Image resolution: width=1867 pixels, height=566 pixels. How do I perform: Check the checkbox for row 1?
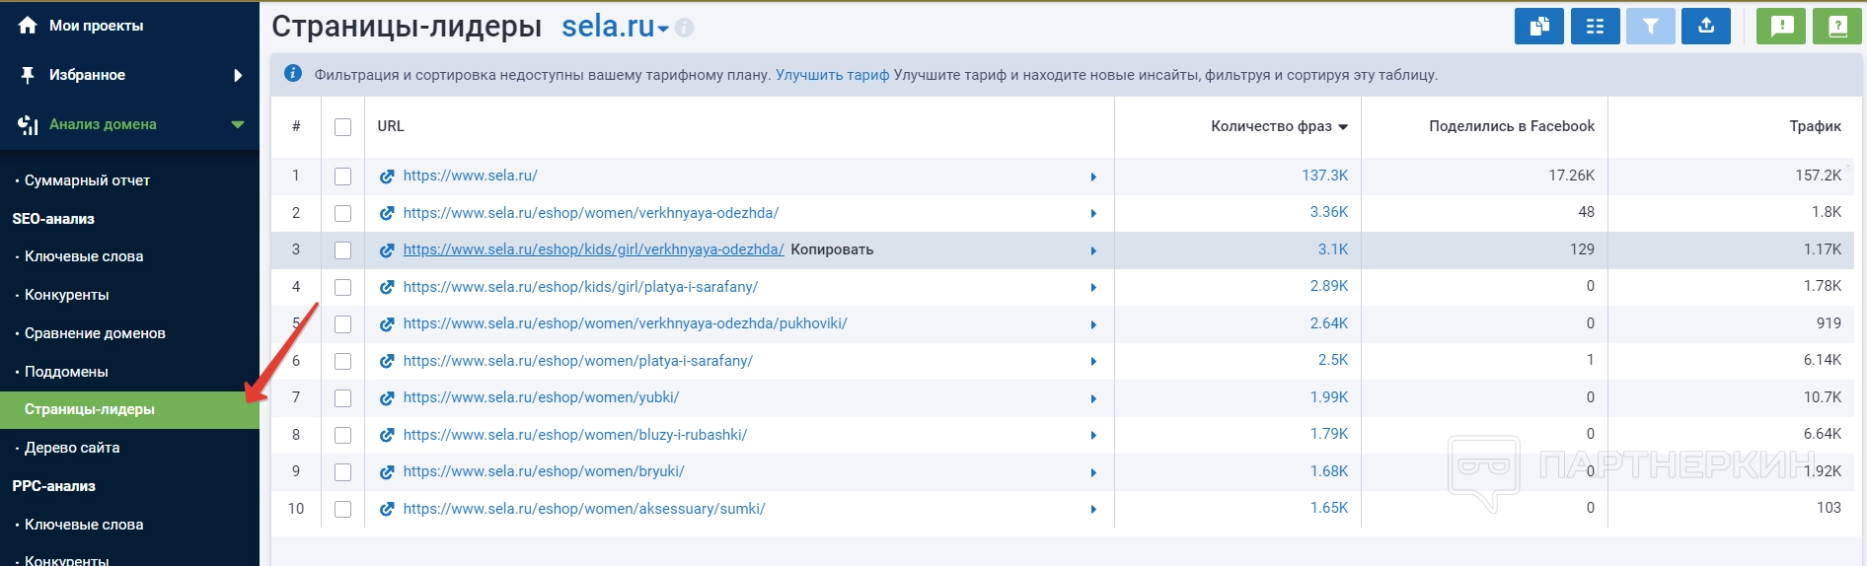point(342,177)
